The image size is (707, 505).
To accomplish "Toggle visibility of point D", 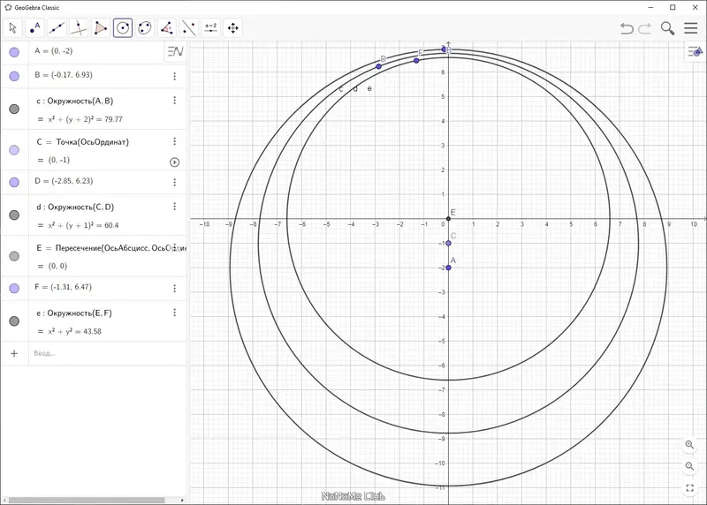I will [14, 182].
